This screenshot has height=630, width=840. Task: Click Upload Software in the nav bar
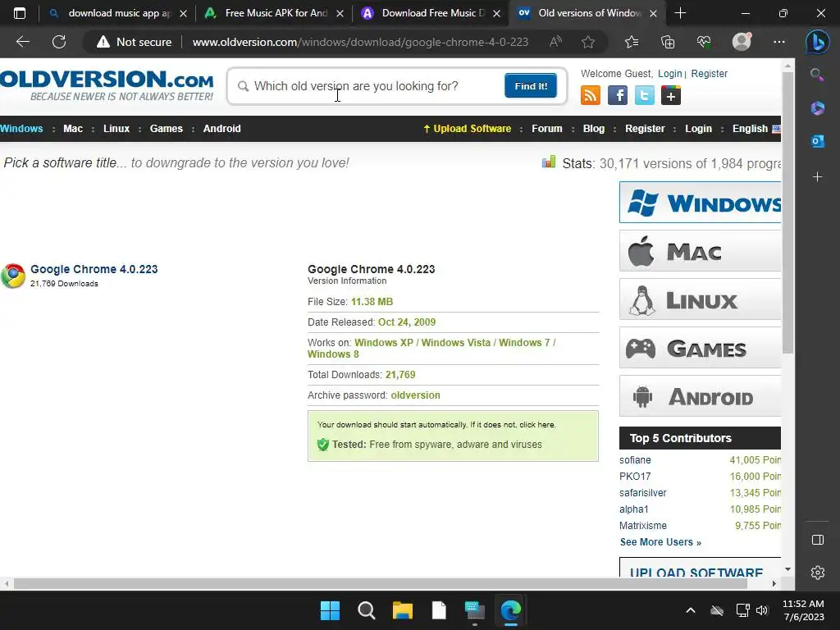coord(467,129)
